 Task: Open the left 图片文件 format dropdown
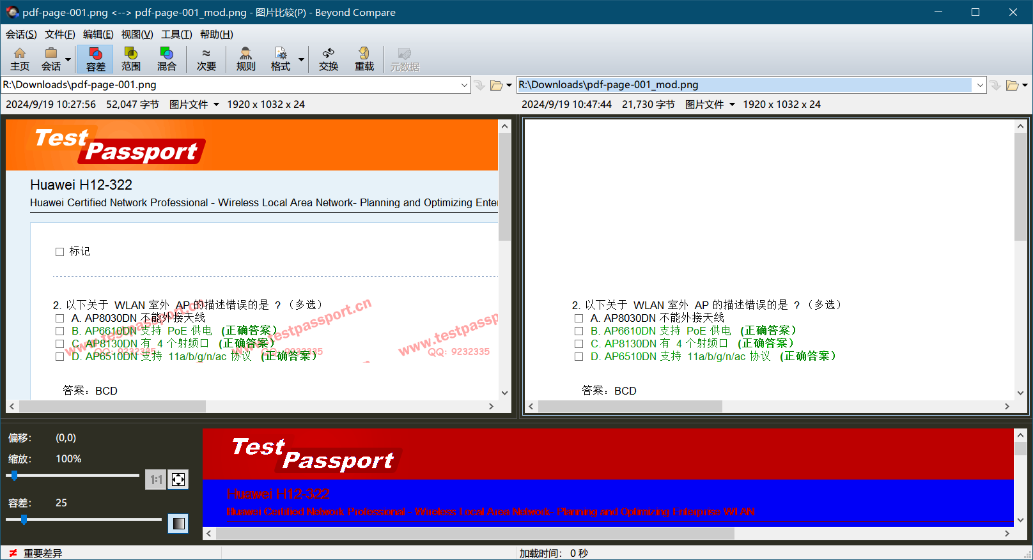coord(194,104)
